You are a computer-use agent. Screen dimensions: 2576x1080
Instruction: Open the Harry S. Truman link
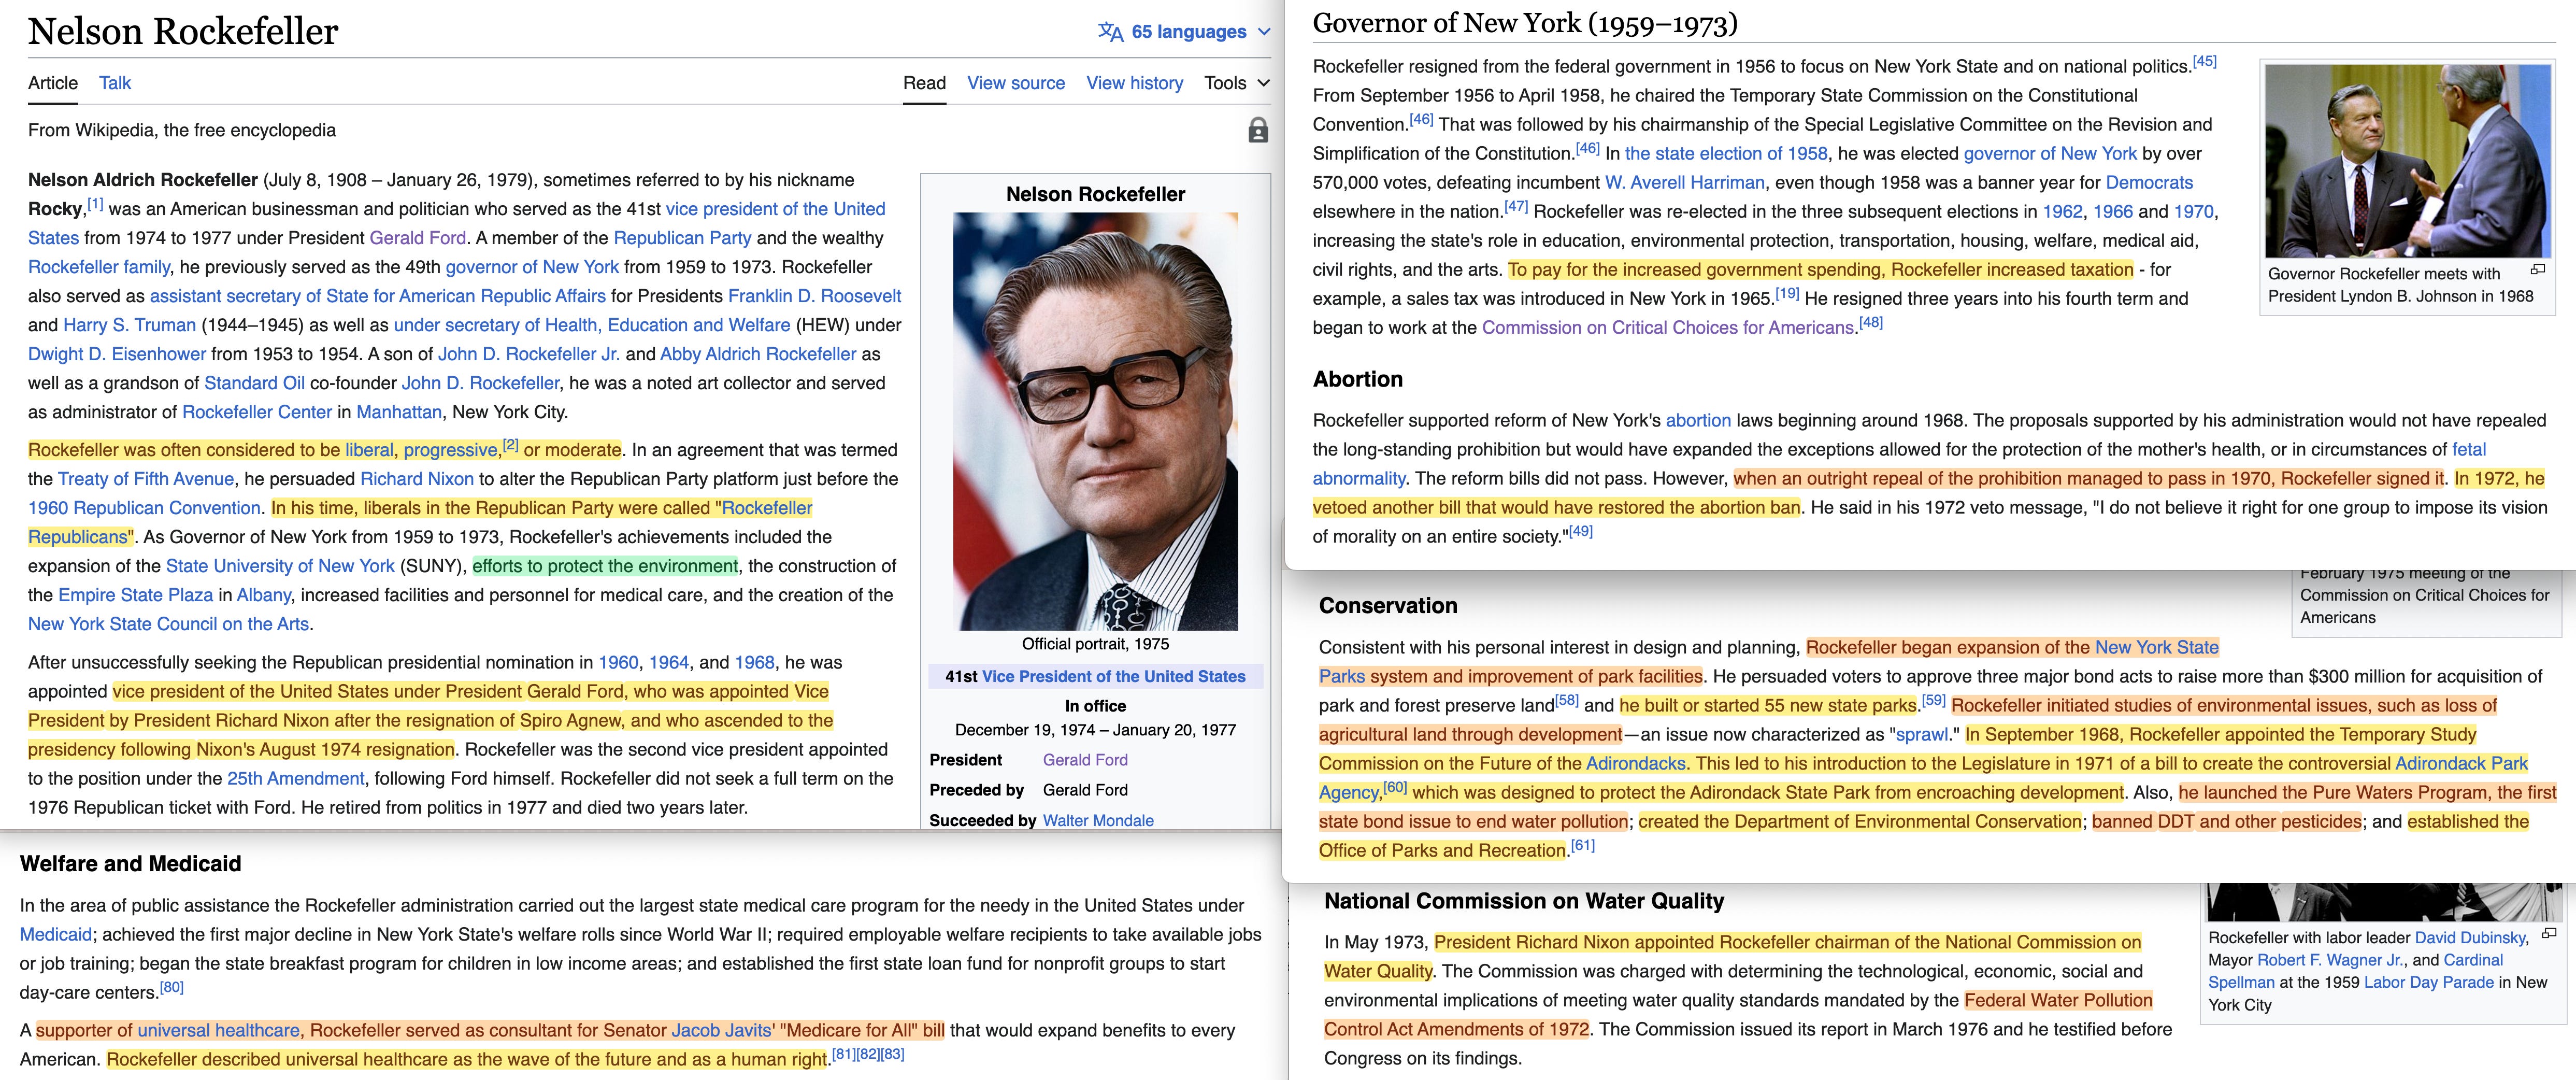coord(129,325)
